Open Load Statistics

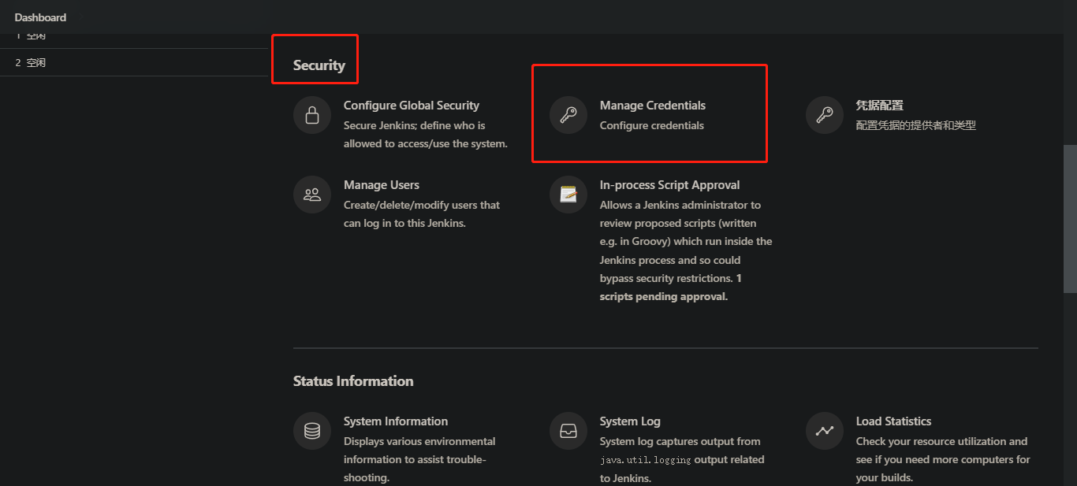point(893,421)
